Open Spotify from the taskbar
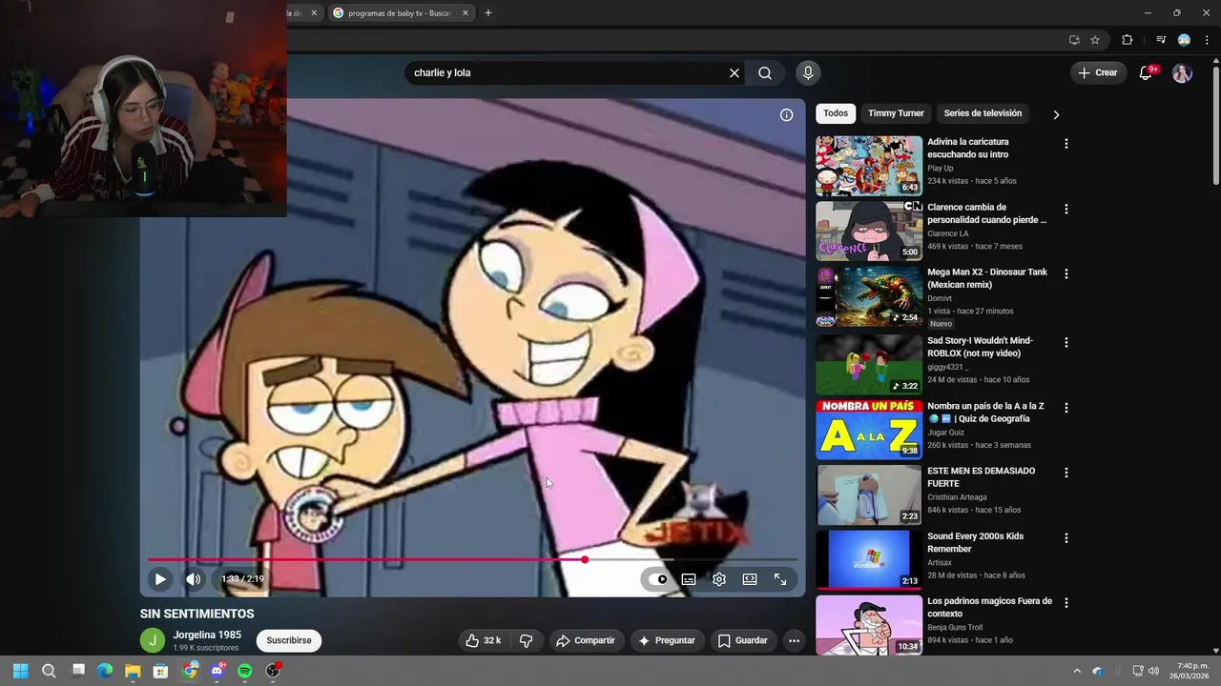The width and height of the screenshot is (1221, 686). point(244,671)
